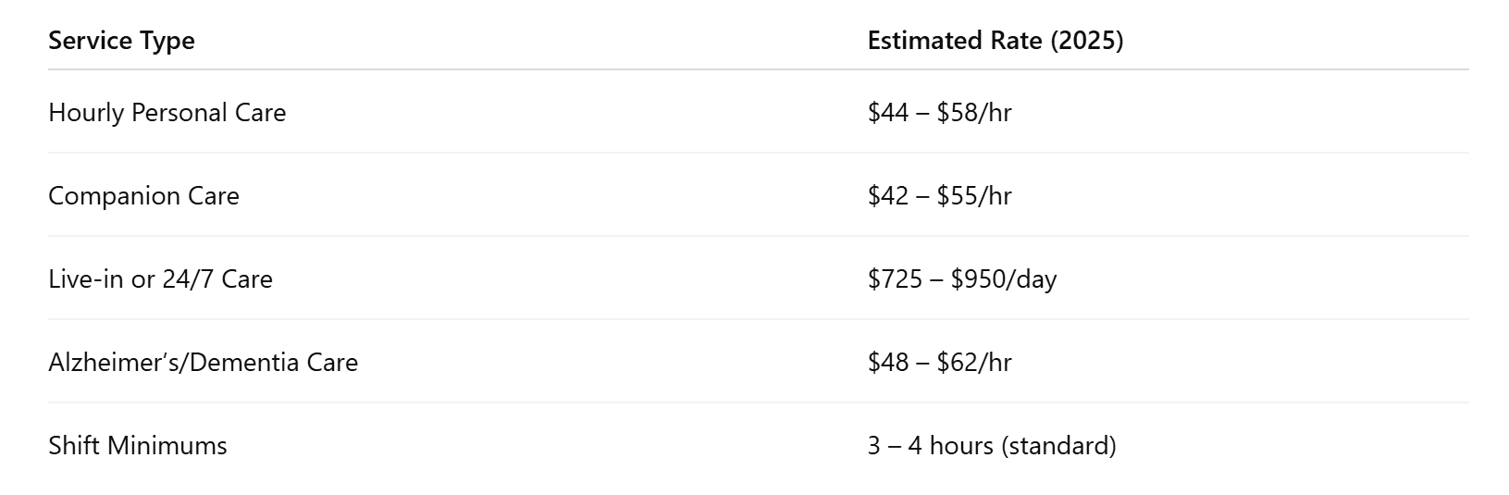This screenshot has height=495, width=1509.
Task: Click the word Minimums in Shift Minimums
Action: point(167,445)
